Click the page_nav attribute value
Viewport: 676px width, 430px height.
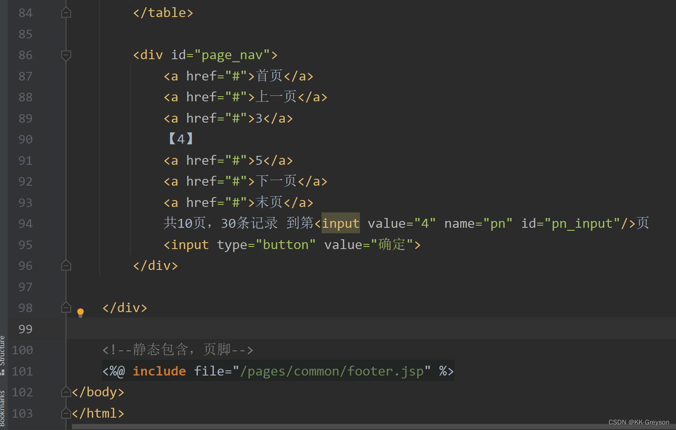[232, 55]
